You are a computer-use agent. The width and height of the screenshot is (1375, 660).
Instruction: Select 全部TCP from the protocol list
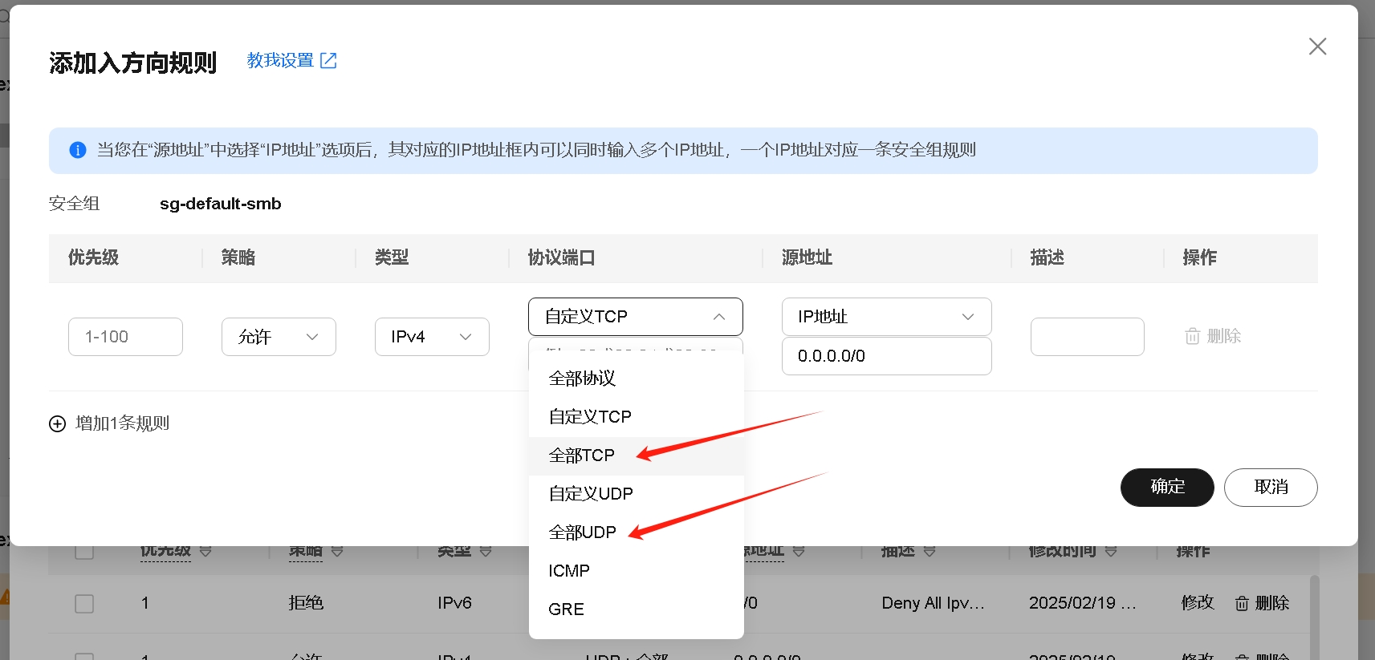(582, 456)
